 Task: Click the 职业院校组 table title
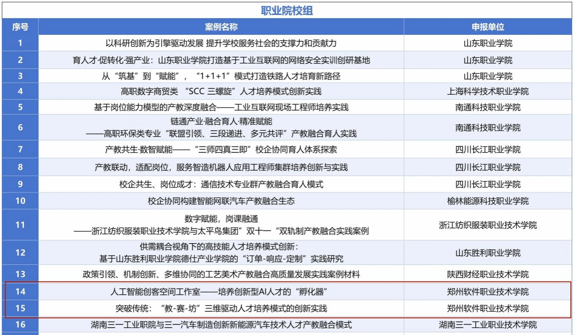(287, 11)
